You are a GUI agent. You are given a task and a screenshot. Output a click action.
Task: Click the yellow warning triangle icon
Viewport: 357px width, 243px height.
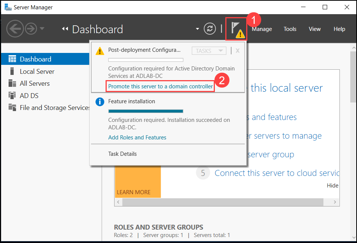[100, 51]
